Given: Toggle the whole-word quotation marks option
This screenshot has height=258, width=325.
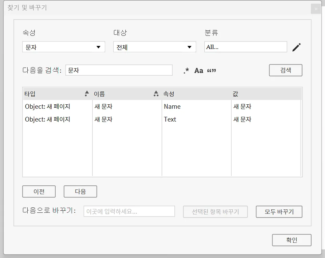Looking at the screenshot, I should tap(212, 71).
